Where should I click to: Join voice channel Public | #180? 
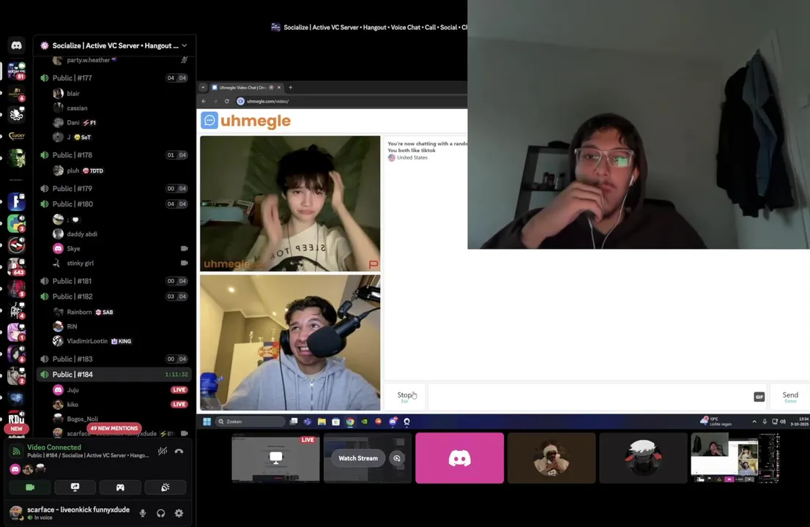click(x=114, y=204)
